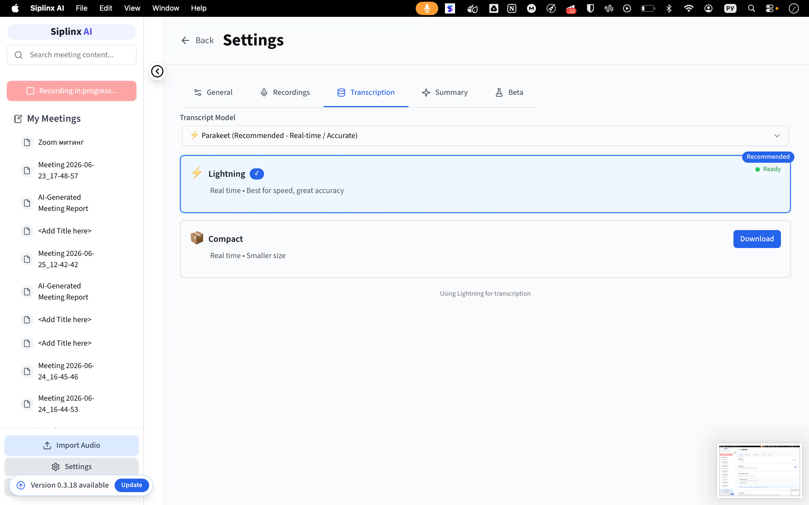Switch to the Recordings tab
809x505 pixels.
(285, 93)
